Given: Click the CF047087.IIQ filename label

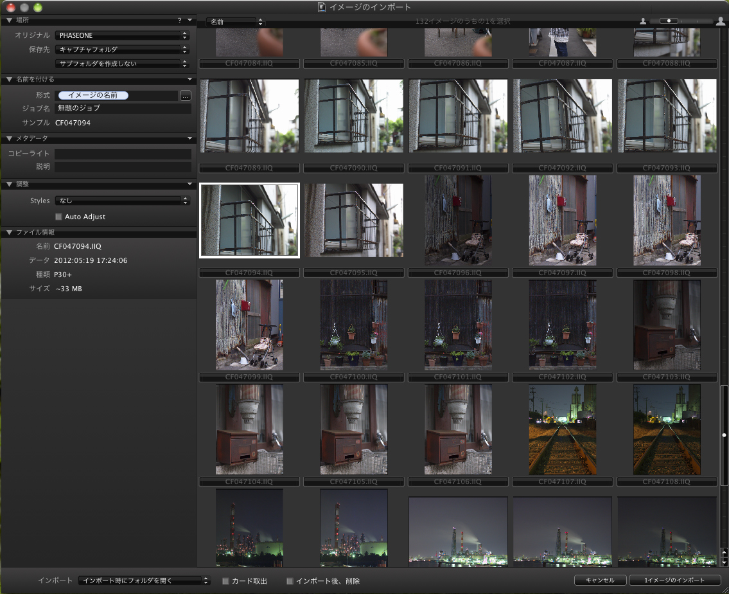Looking at the screenshot, I should pyautogui.click(x=563, y=63).
